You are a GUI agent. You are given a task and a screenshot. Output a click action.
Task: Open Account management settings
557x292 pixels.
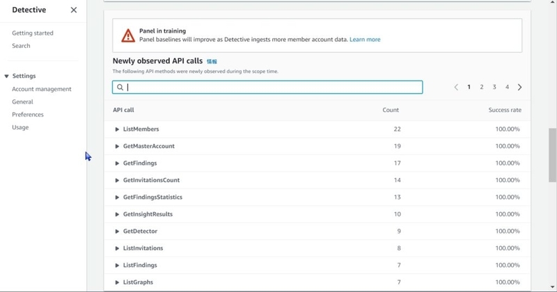tap(42, 89)
